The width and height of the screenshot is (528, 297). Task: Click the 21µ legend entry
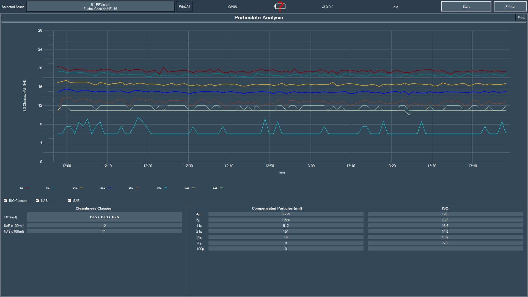click(x=106, y=188)
